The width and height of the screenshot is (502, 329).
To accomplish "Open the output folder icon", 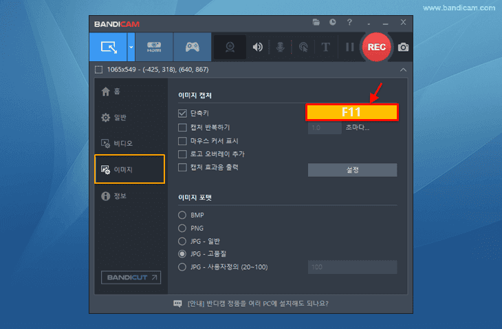I will pos(316,23).
